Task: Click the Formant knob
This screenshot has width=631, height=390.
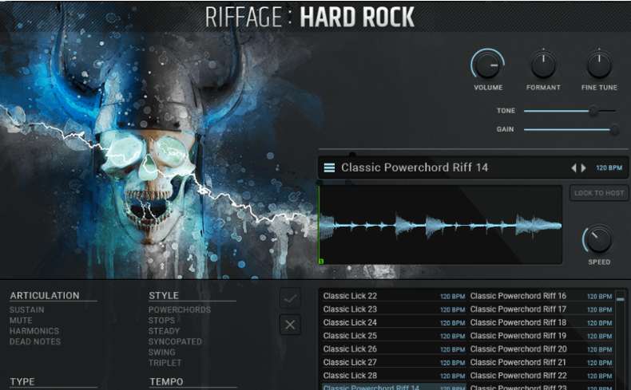Action: (543, 65)
